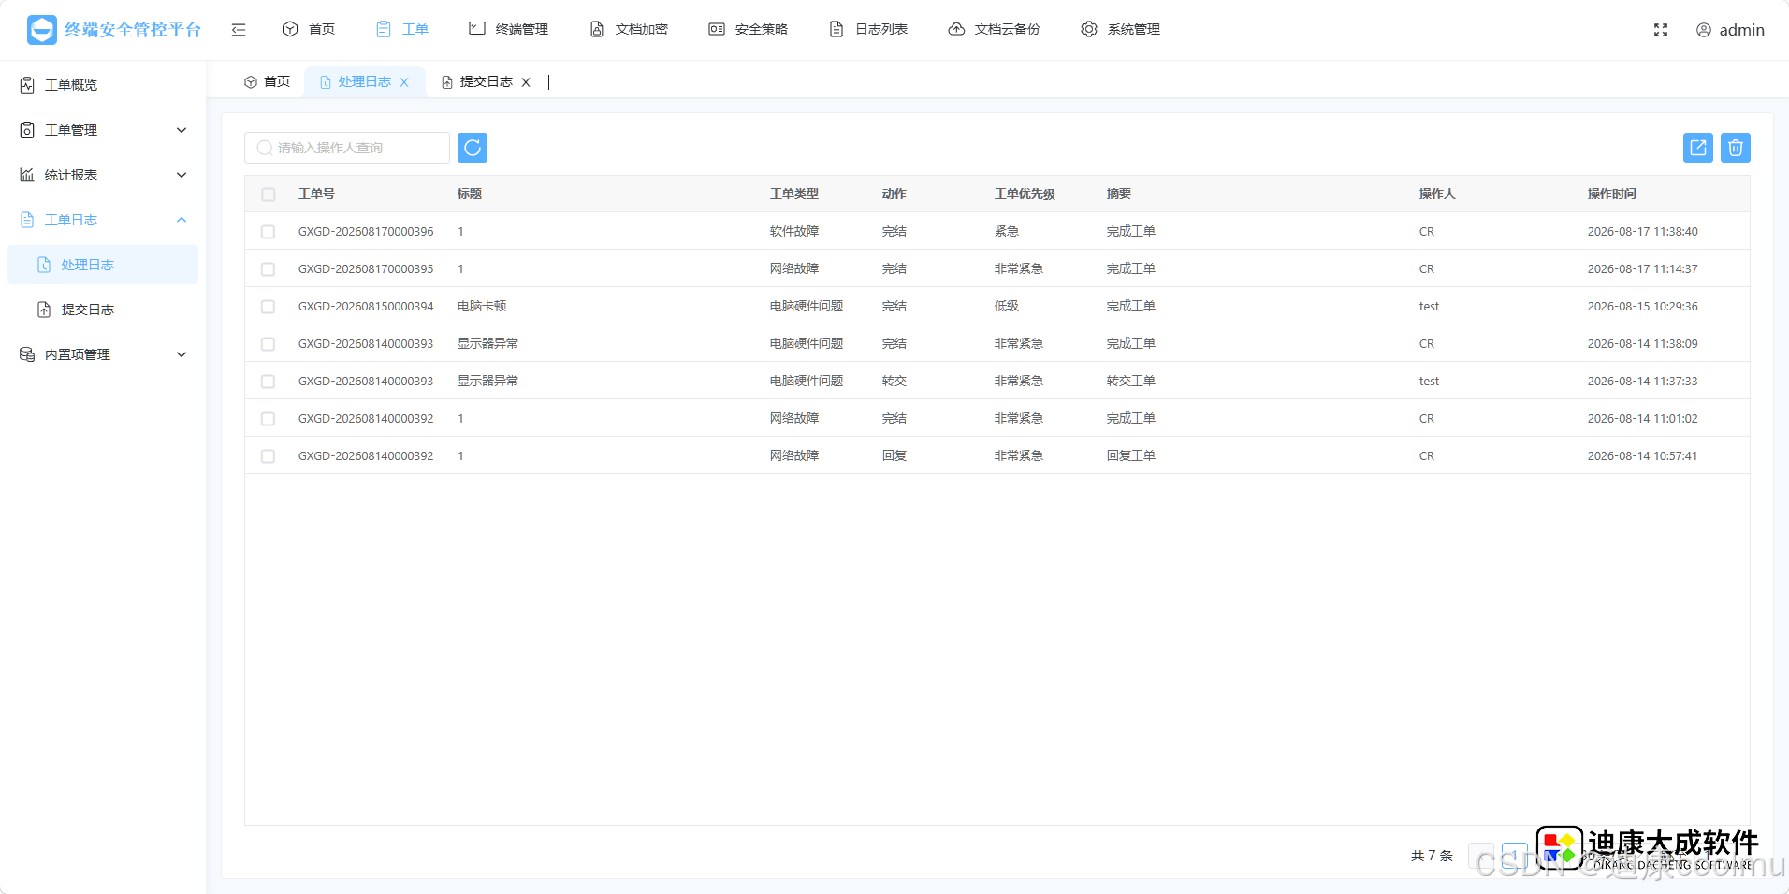
Task: Close the 处理日志 tab
Action: [404, 82]
